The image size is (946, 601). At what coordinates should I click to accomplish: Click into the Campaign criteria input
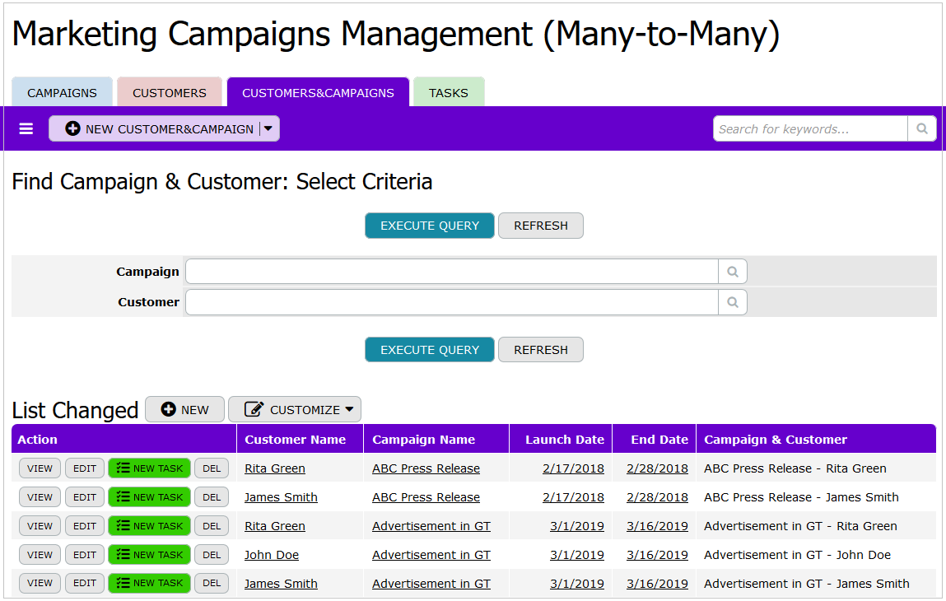(x=451, y=272)
